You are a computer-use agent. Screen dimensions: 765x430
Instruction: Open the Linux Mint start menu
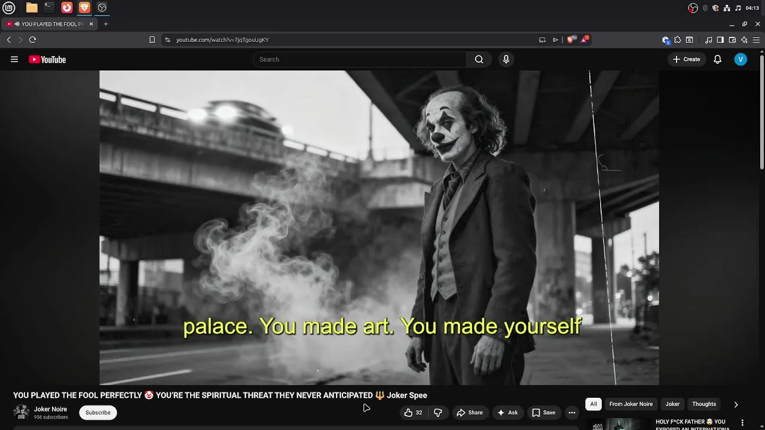click(9, 8)
